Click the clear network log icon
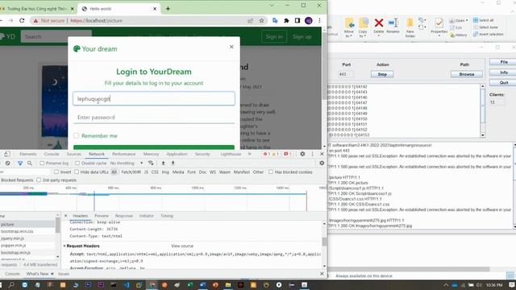The height and width of the screenshot is (290, 516). pyautogui.click(x=7, y=163)
